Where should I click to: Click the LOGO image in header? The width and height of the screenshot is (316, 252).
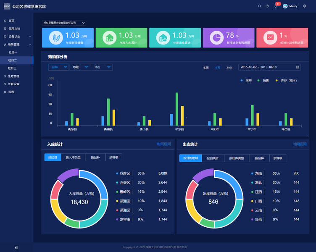7,6
